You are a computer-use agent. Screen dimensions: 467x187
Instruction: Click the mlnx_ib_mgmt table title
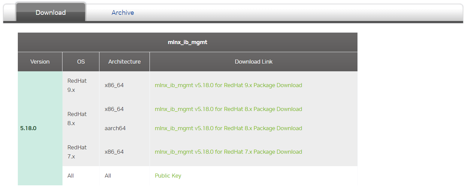187,42
